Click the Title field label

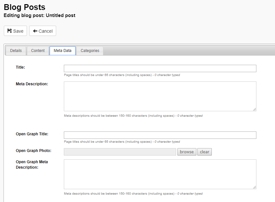tap(20, 67)
